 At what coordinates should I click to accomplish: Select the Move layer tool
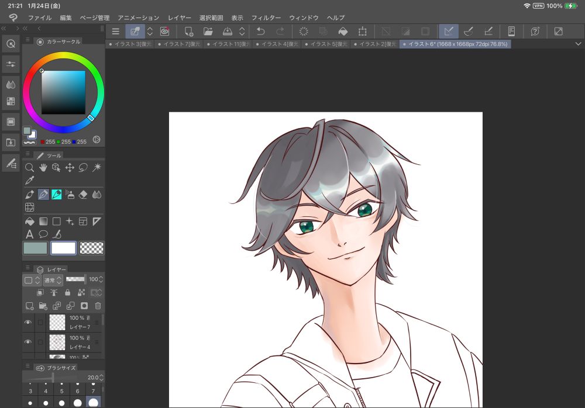point(70,167)
